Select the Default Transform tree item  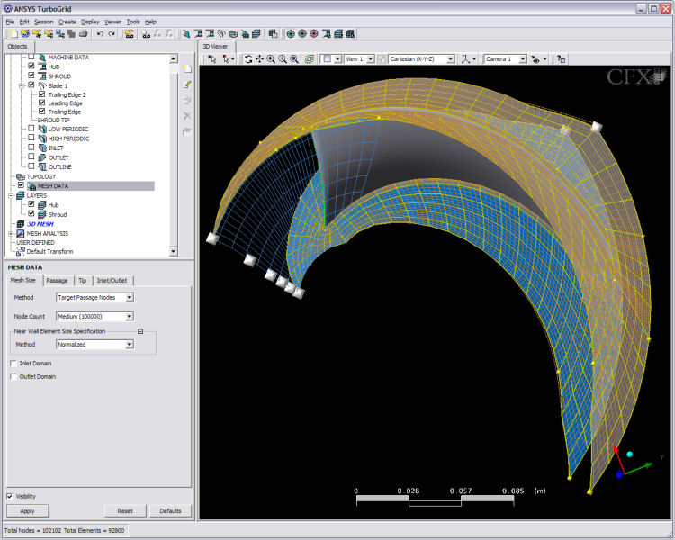(49, 251)
